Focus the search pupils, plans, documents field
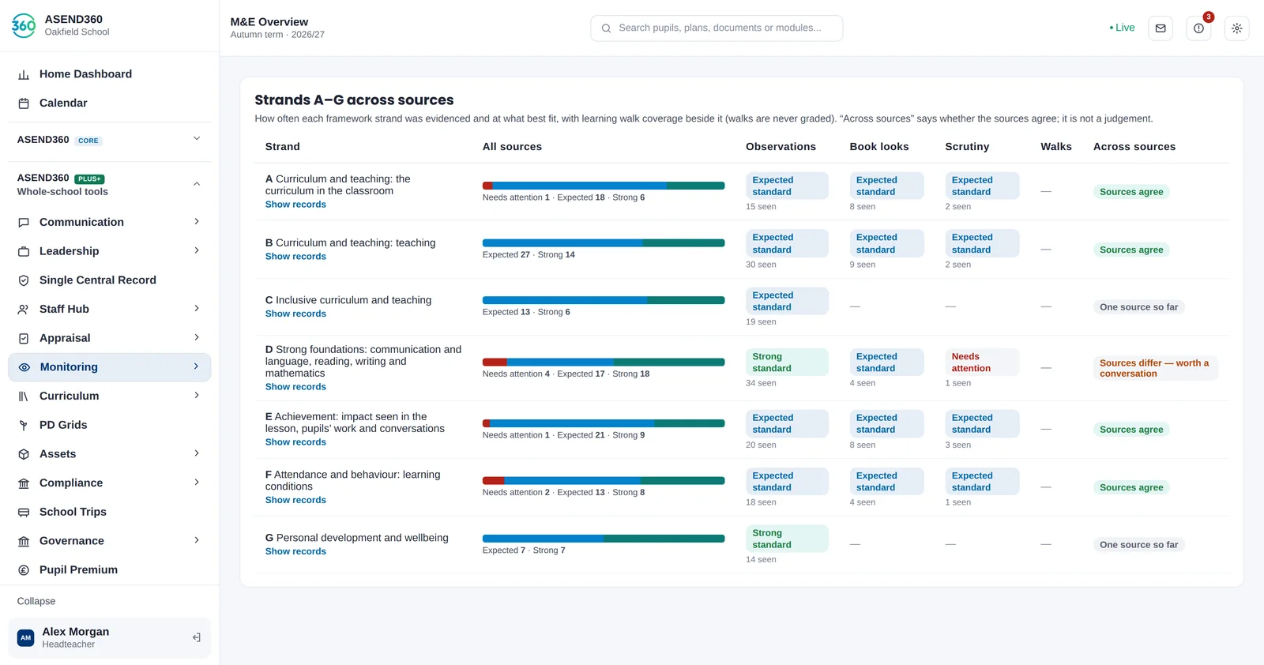This screenshot has width=1264, height=665. tap(717, 28)
